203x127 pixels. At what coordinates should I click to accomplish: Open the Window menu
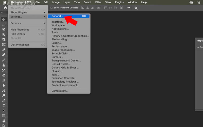[132, 2]
